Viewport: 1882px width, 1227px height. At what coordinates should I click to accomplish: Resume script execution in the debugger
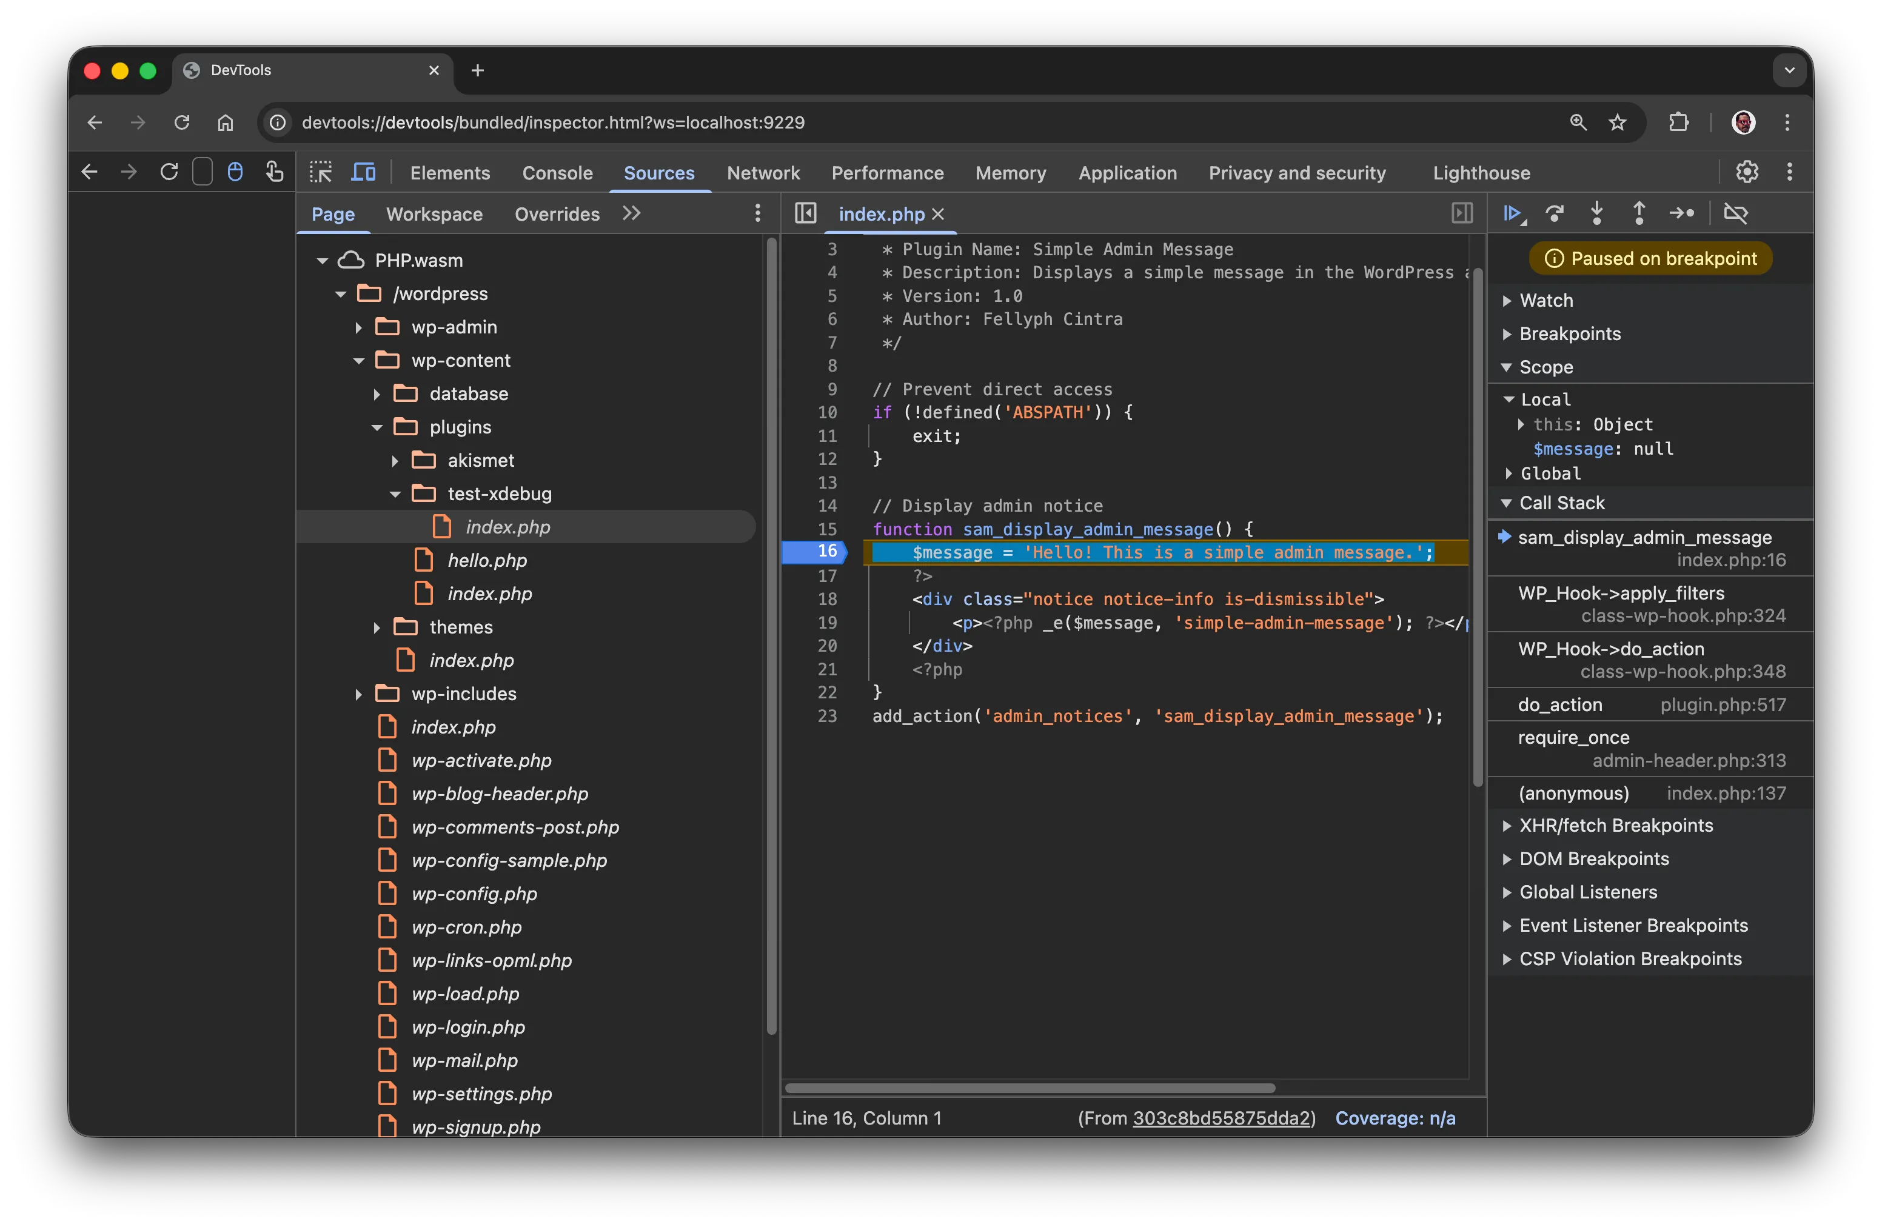[x=1512, y=213]
